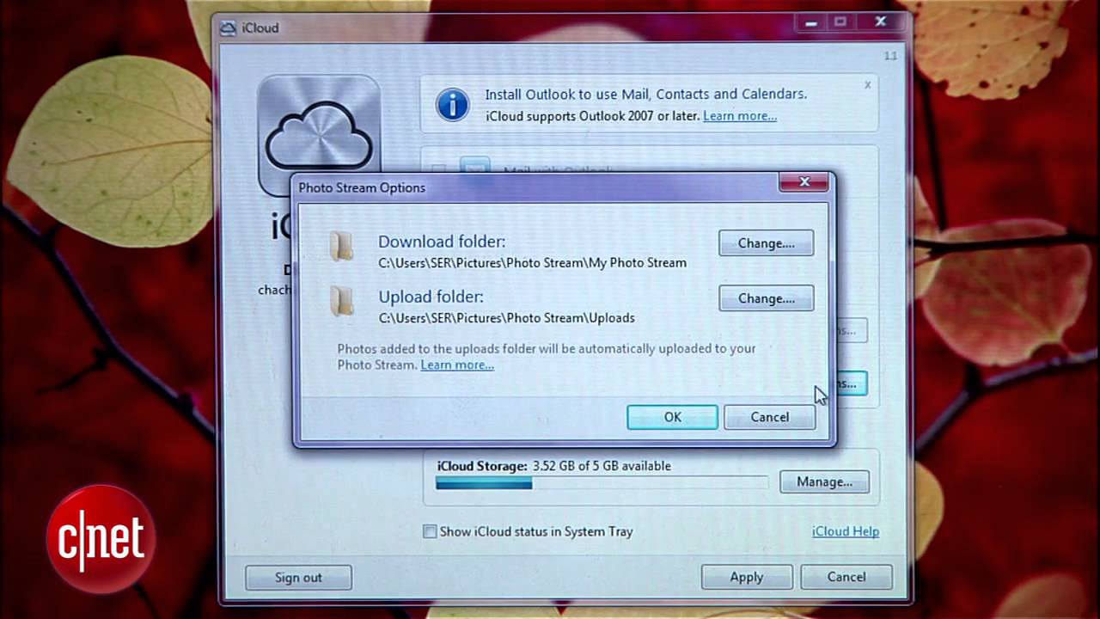The width and height of the screenshot is (1100, 619).
Task: Apply changes in iCloud window
Action: click(746, 577)
